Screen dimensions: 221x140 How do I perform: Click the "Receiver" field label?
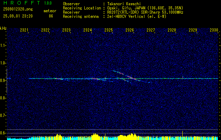point(71,12)
